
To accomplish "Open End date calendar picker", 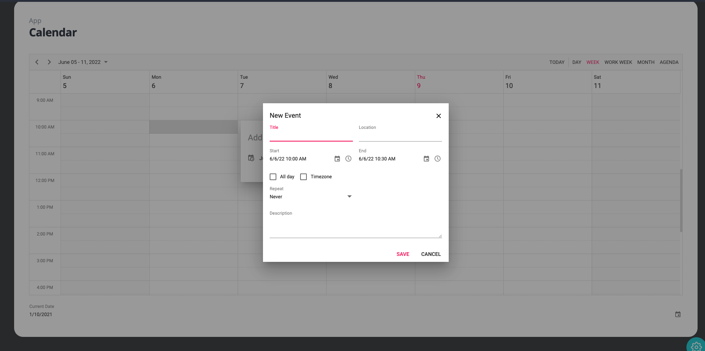I will pyautogui.click(x=426, y=159).
